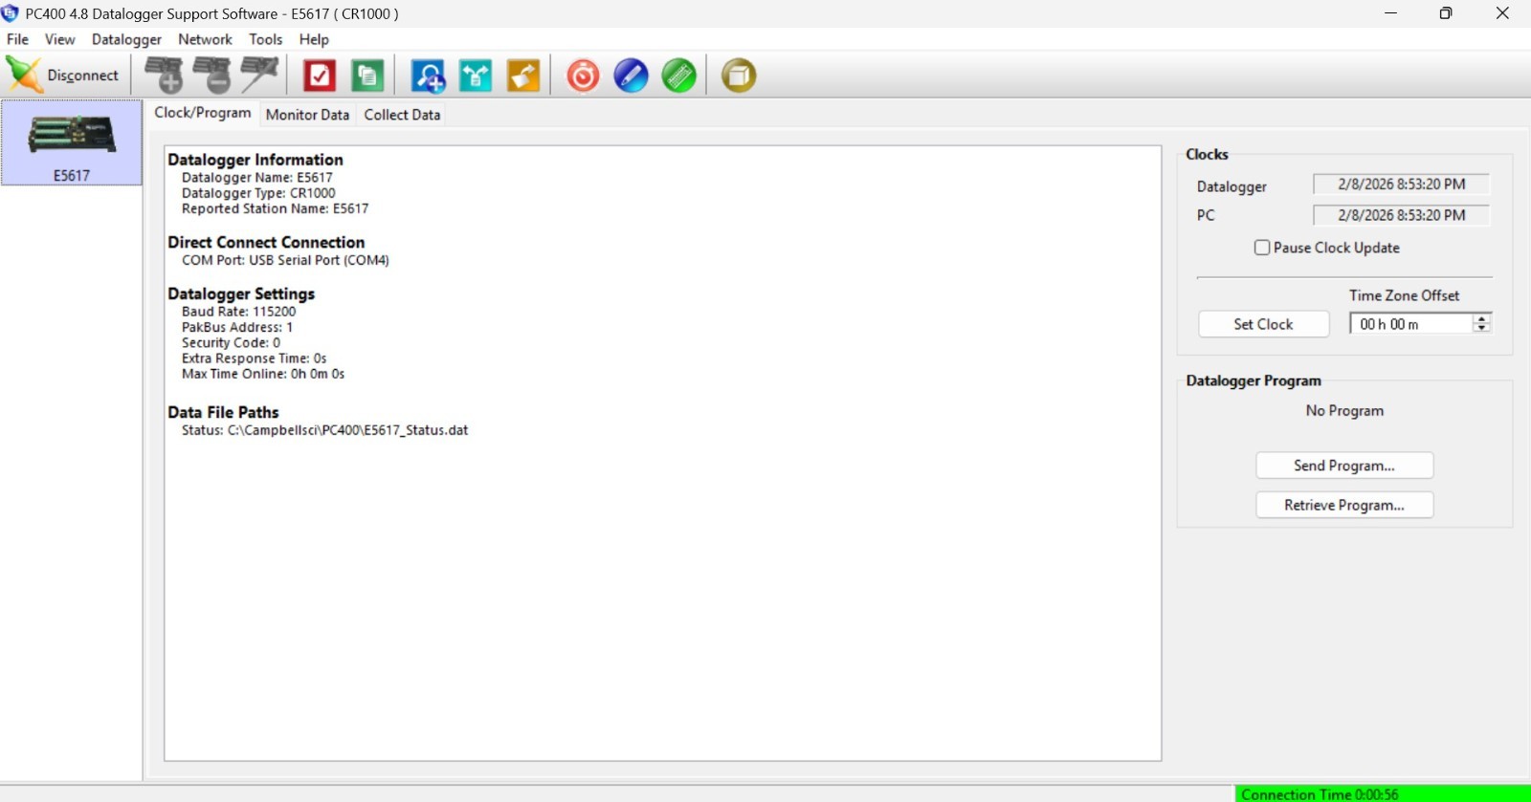Launch the orange CardConvert icon
This screenshot has width=1531, height=802.
pos(523,76)
